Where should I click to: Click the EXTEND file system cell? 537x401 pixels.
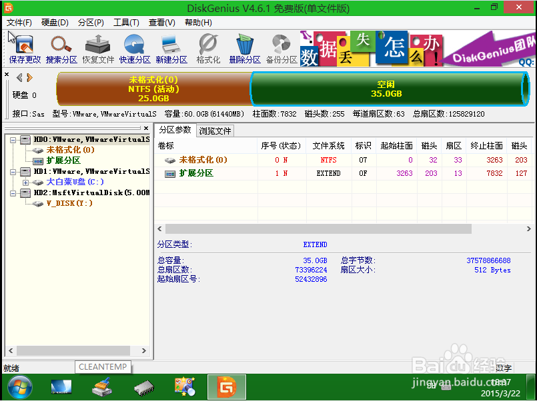(328, 173)
